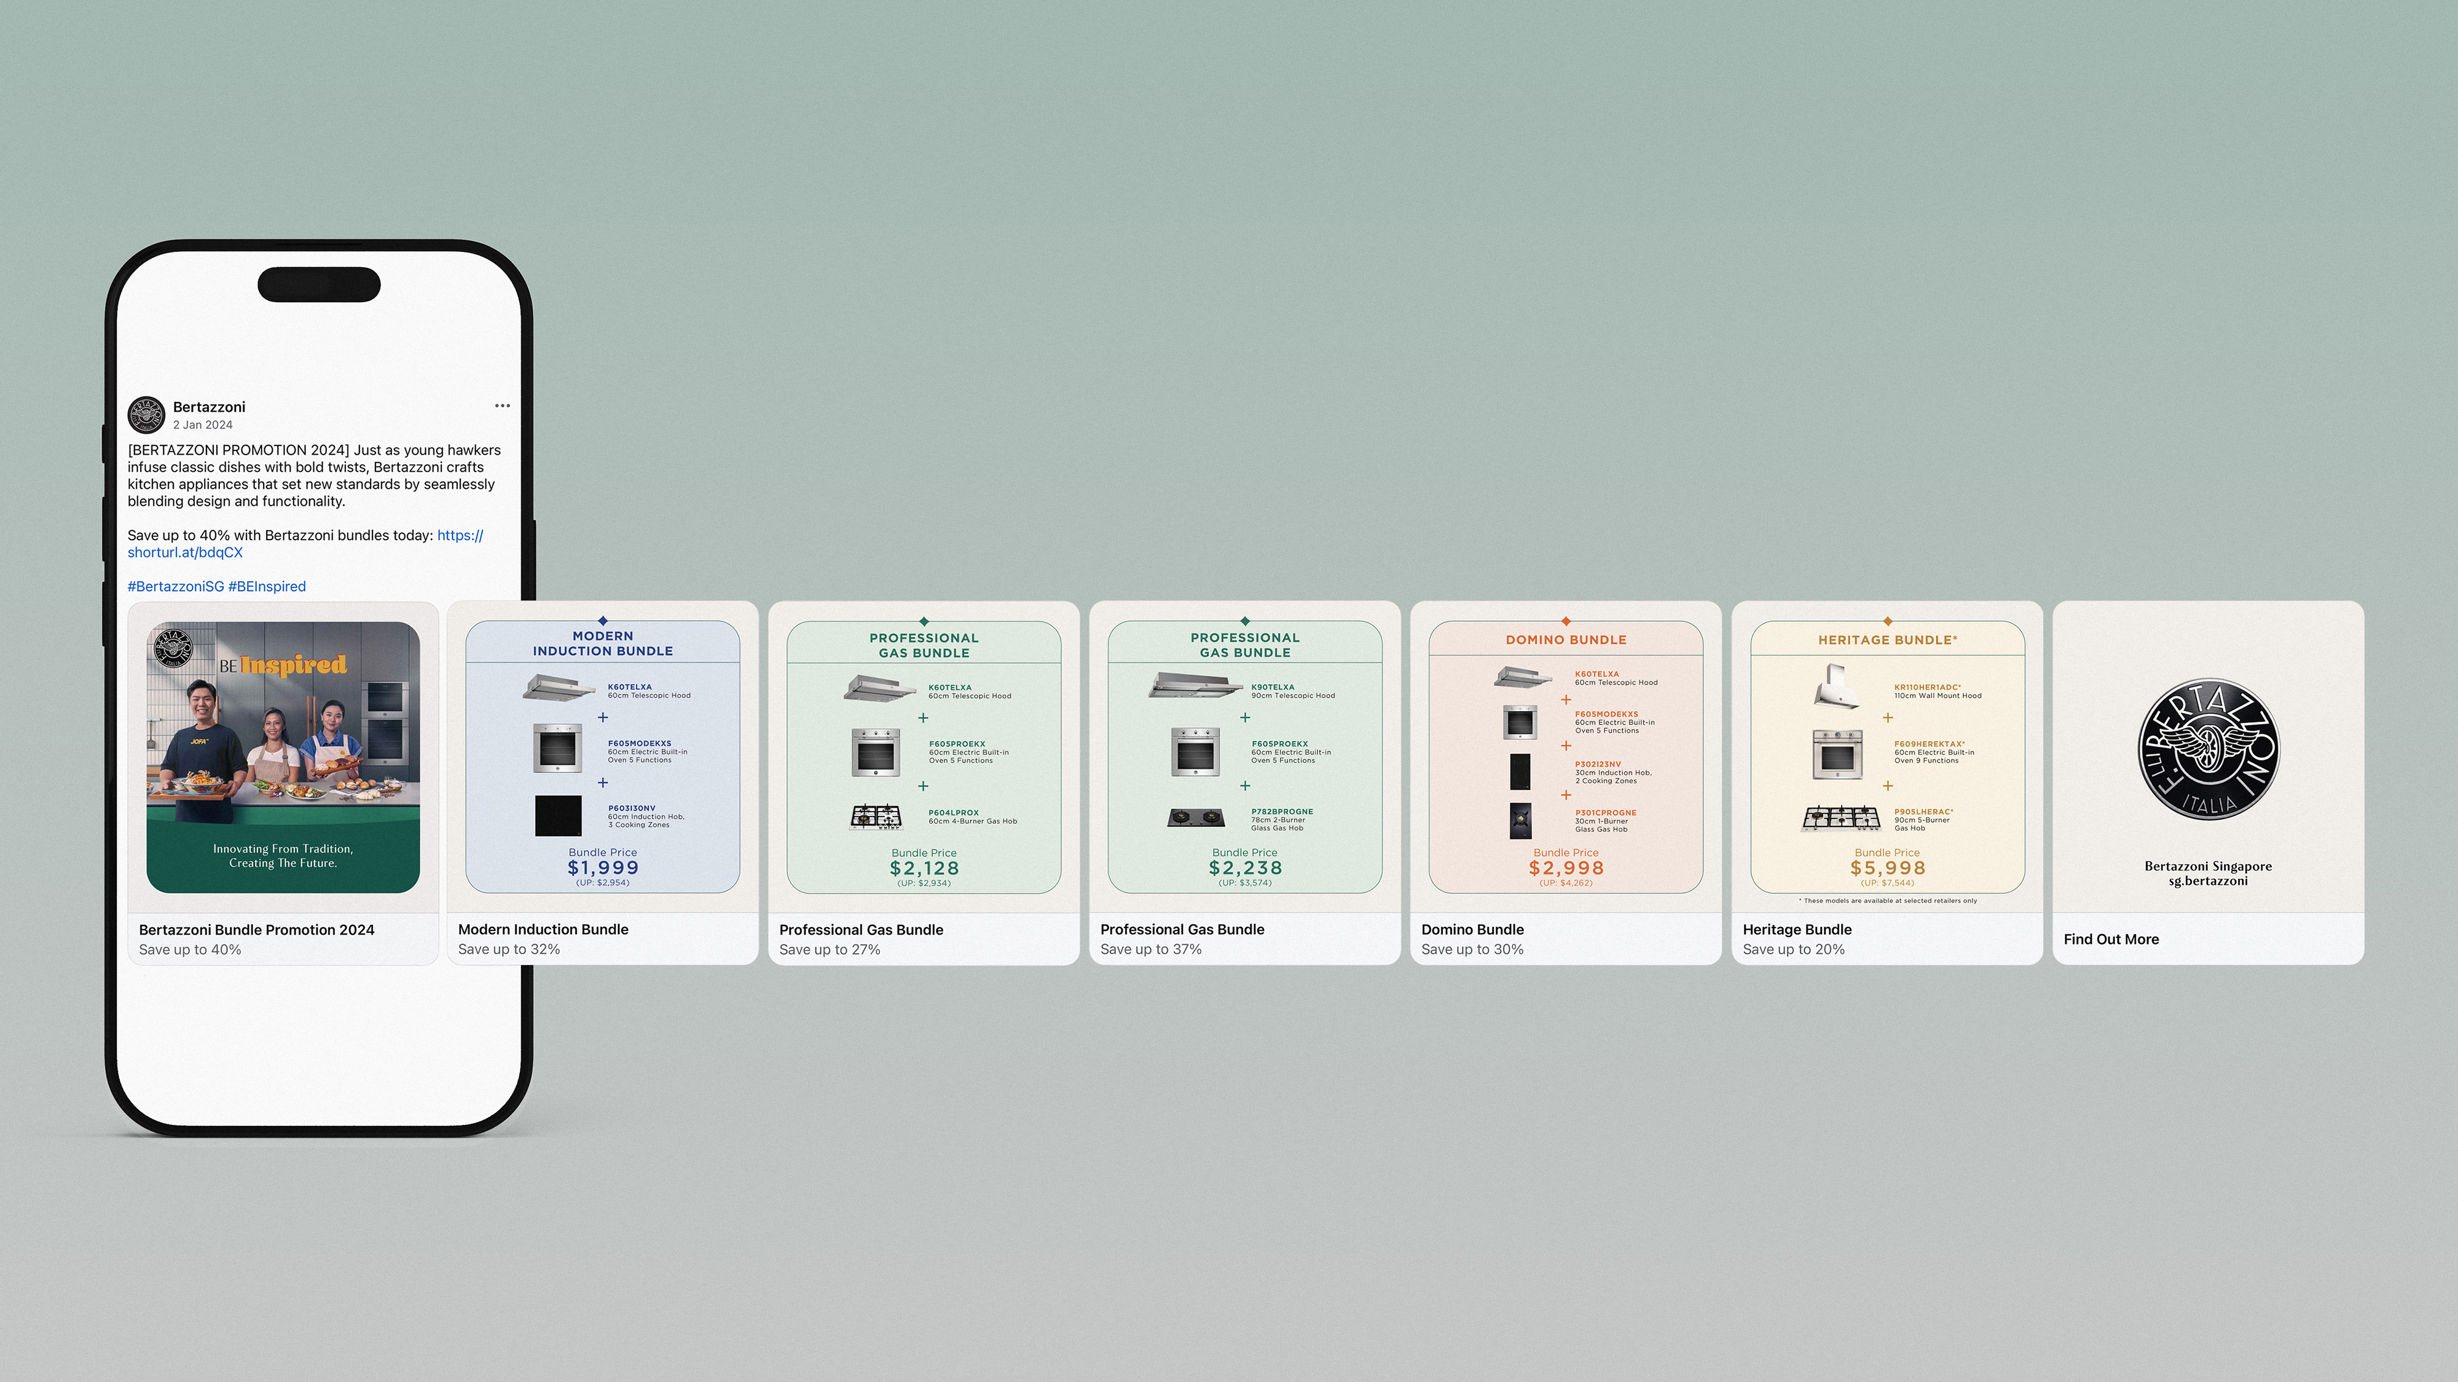Click the round Bertazzoni logo on the hawkers photo
The width and height of the screenshot is (2458, 1382).
tap(174, 648)
